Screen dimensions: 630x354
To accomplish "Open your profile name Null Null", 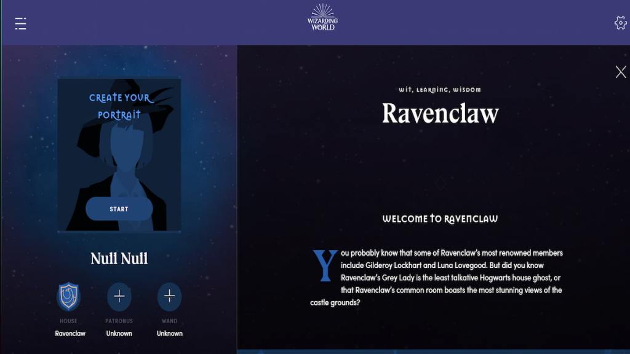I will point(119,258).
